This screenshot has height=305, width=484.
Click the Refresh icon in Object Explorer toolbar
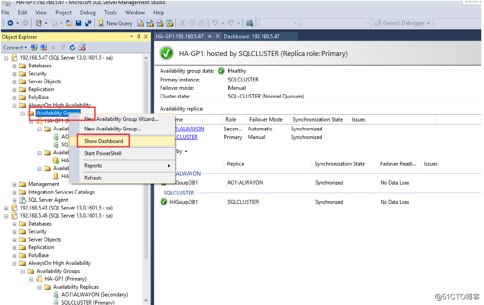[72, 47]
